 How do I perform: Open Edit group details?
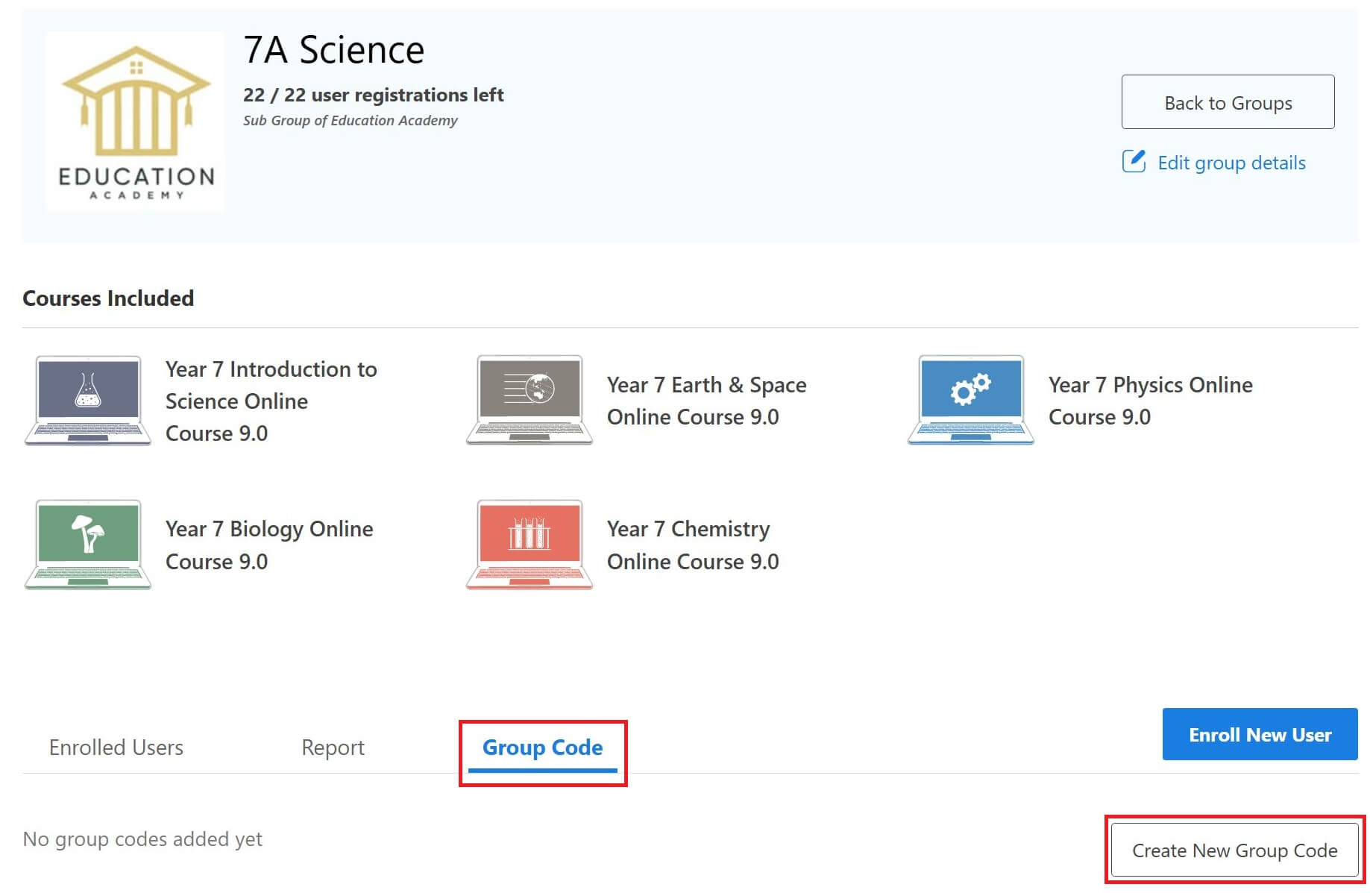(1231, 162)
